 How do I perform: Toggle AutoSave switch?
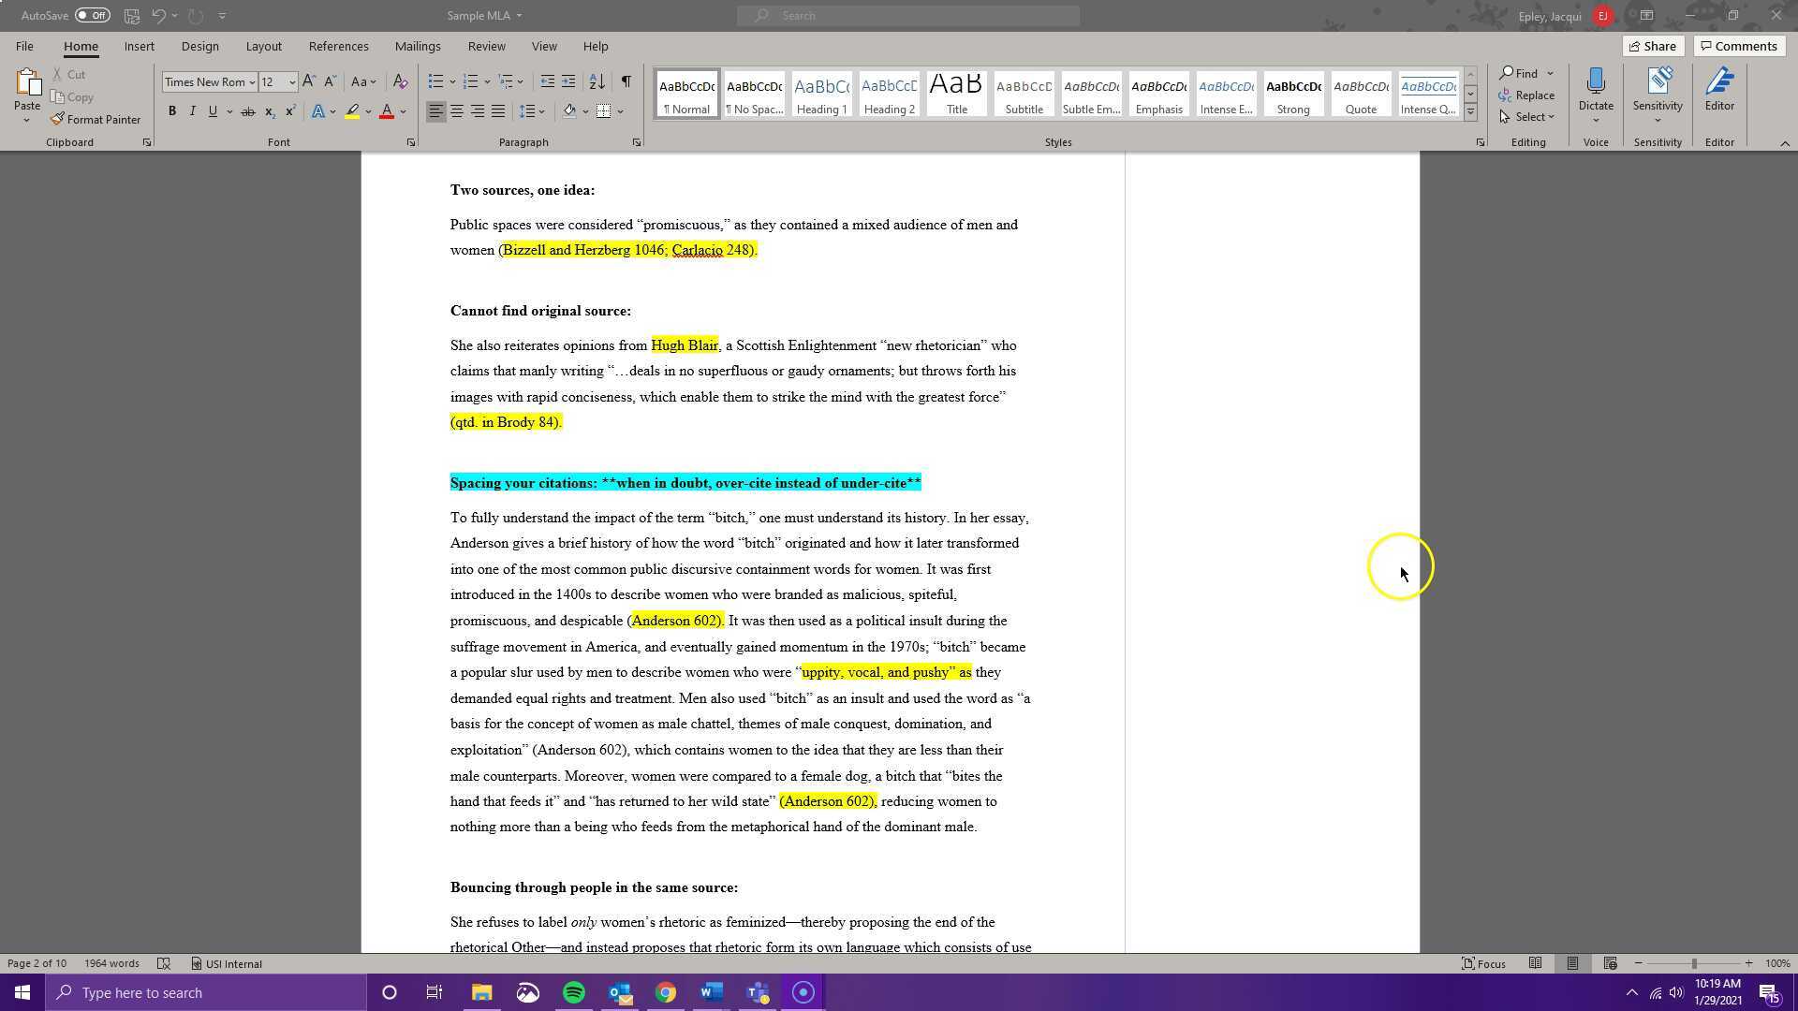tap(92, 15)
